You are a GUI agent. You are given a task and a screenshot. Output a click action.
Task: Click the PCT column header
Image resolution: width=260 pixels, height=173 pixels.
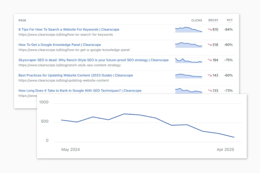point(230,20)
